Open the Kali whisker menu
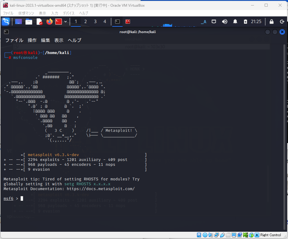 tap(6, 22)
